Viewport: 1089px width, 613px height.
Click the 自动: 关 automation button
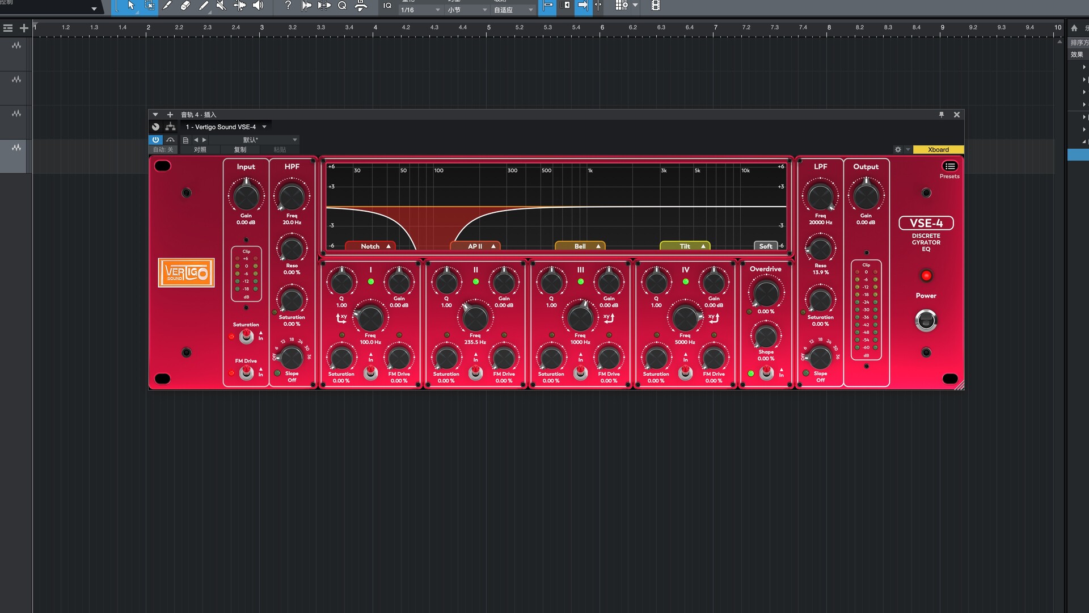click(163, 150)
